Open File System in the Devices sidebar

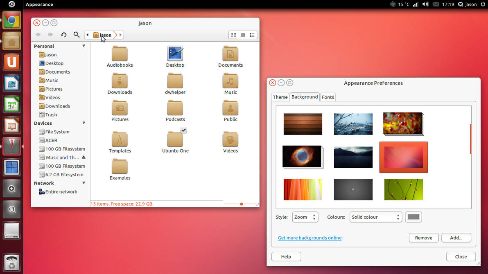54,132
